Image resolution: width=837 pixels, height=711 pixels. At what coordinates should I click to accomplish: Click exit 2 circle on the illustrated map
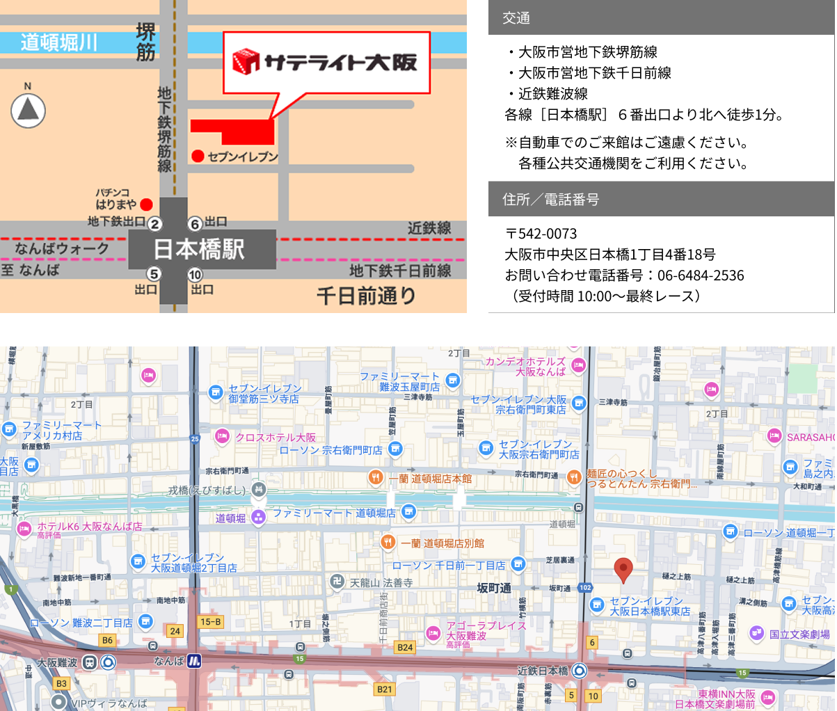click(154, 223)
